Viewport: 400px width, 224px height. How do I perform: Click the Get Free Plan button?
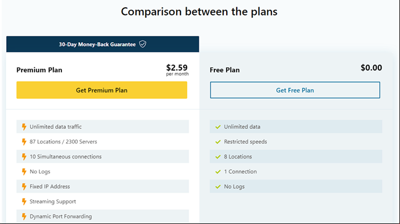pyautogui.click(x=295, y=90)
